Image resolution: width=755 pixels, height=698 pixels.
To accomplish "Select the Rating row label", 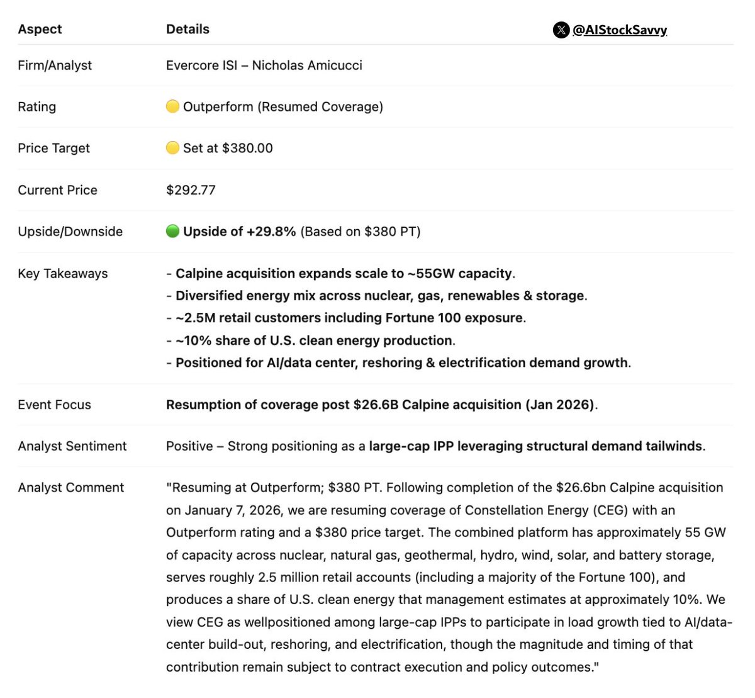I will 36,106.
